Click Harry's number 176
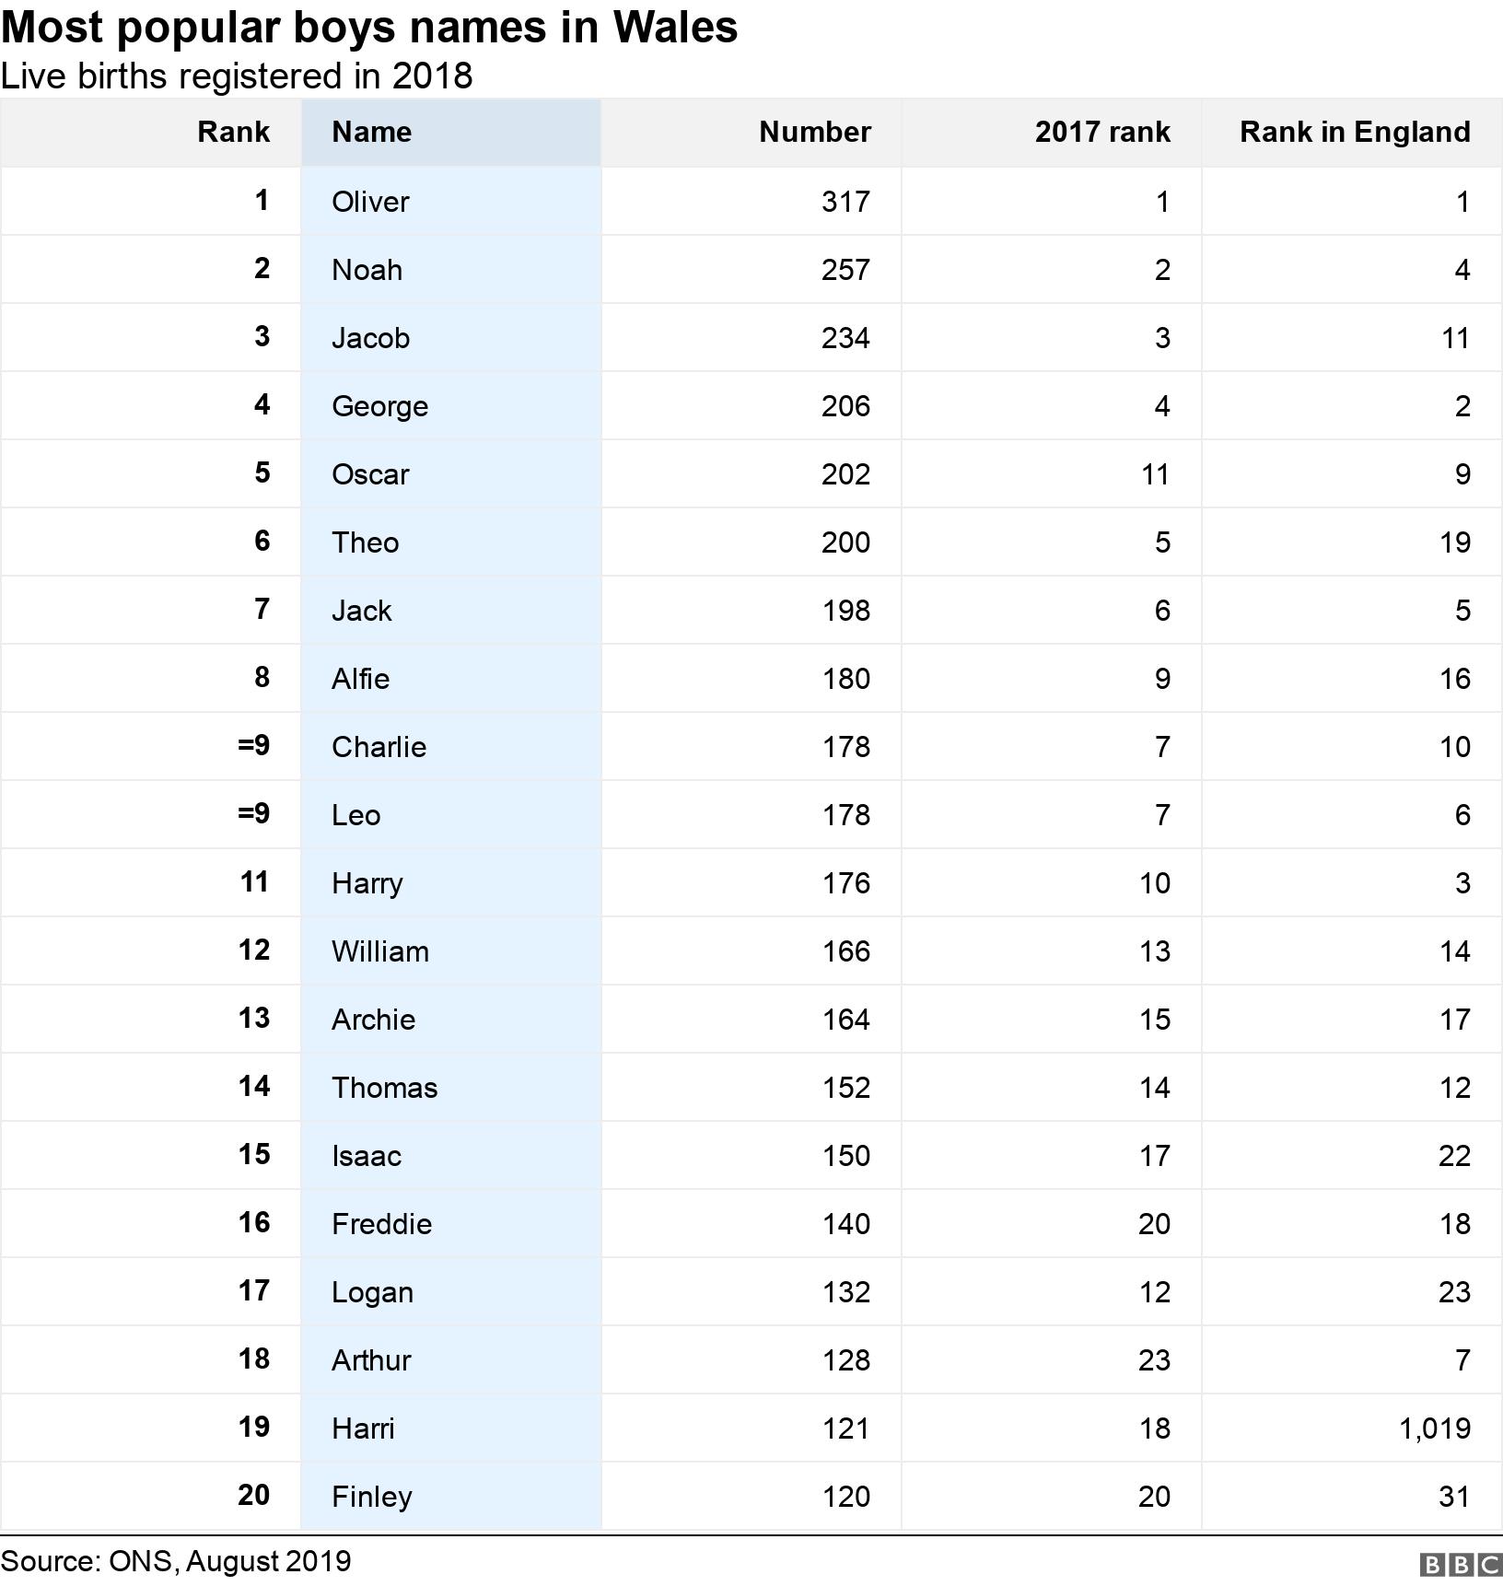Image resolution: width=1503 pixels, height=1586 pixels. click(845, 882)
